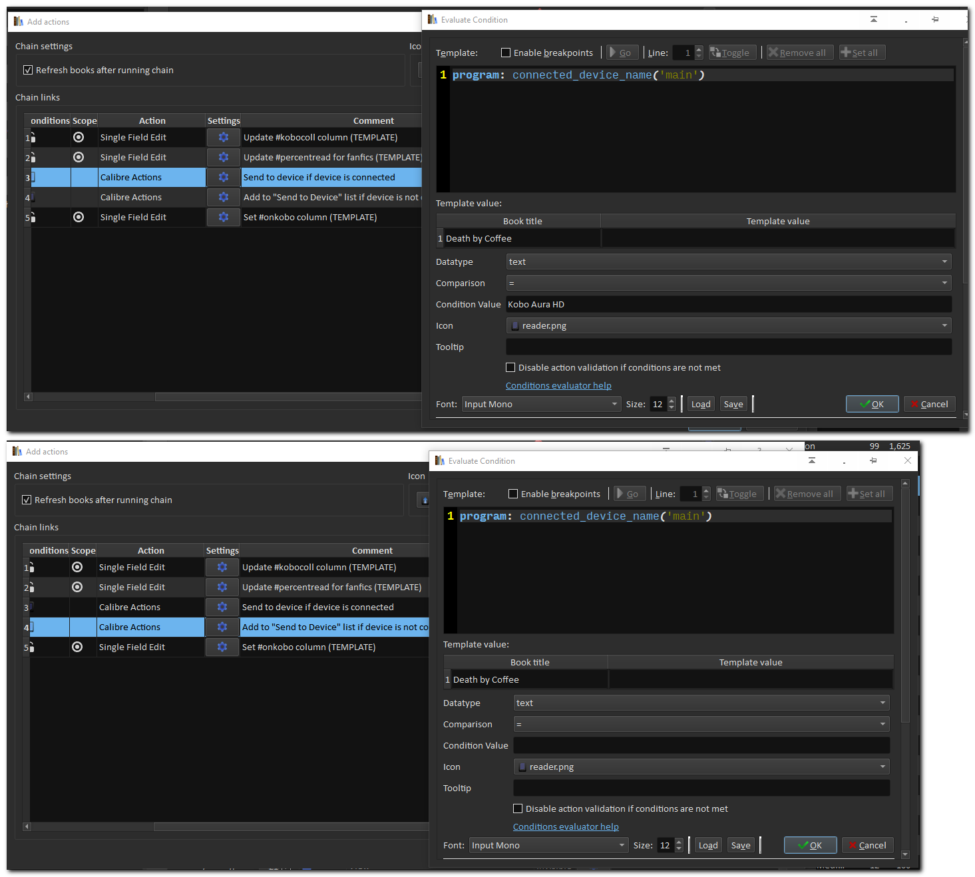Image resolution: width=975 pixels, height=877 pixels.
Task: Tick Disable action validation, Kobo Aura HD dialog
Action: click(510, 367)
